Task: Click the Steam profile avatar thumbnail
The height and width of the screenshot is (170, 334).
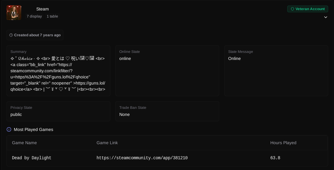Action: tap(14, 13)
